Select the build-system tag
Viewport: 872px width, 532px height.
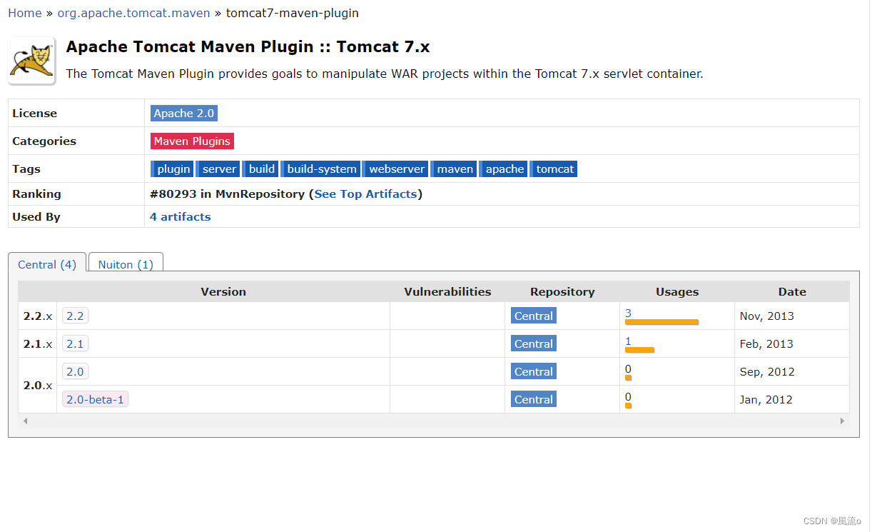coord(320,169)
